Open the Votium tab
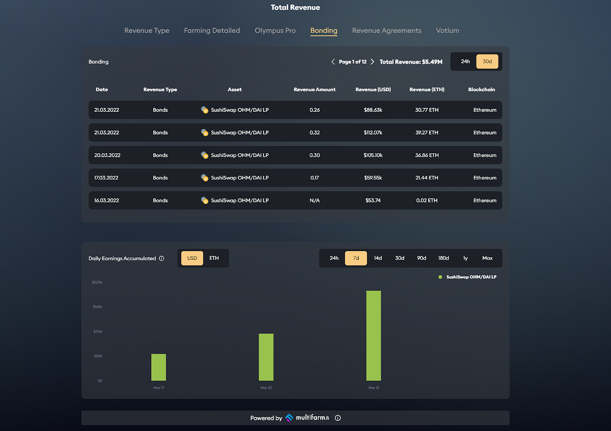 447,31
